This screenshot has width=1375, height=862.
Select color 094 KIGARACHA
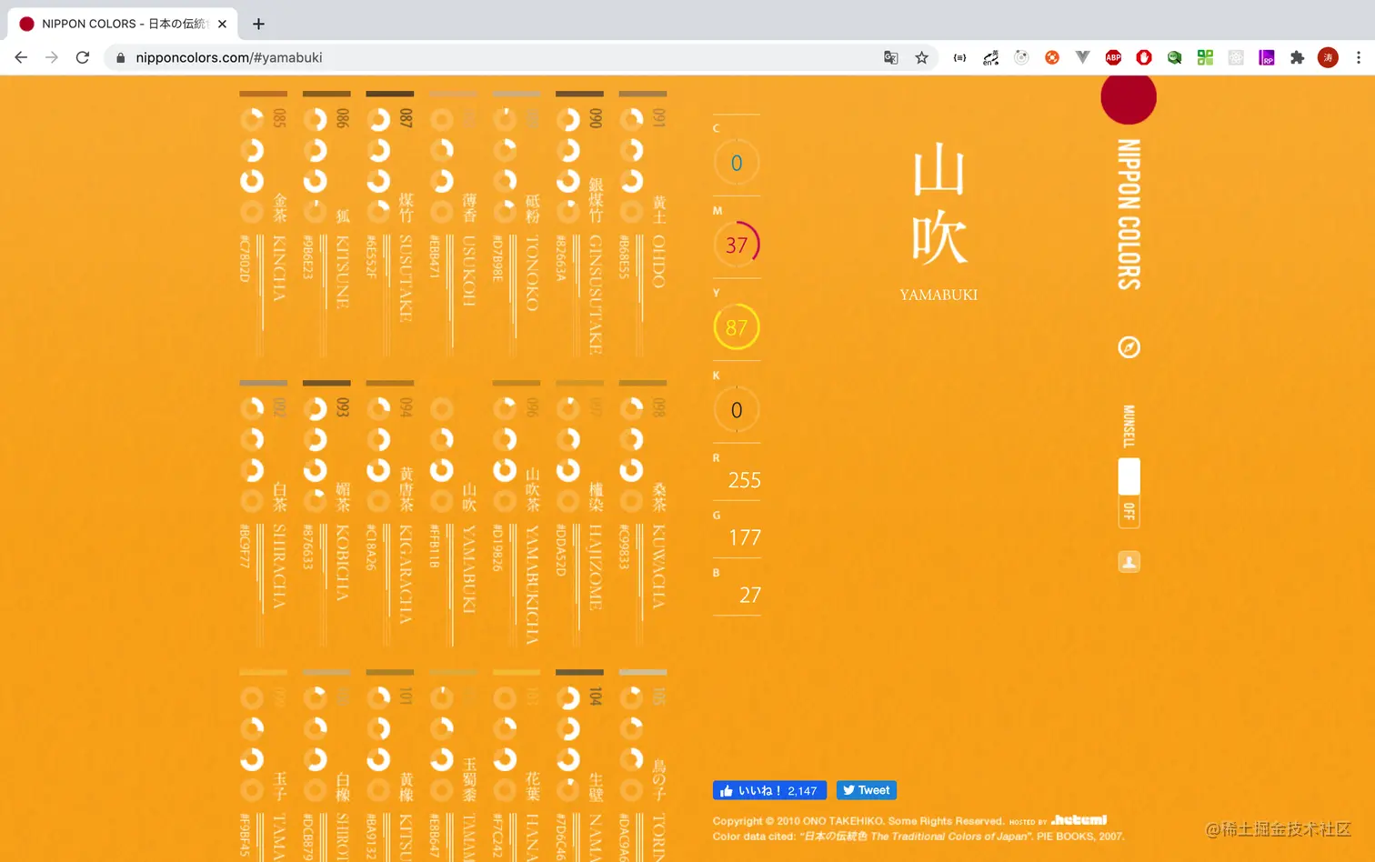390,514
